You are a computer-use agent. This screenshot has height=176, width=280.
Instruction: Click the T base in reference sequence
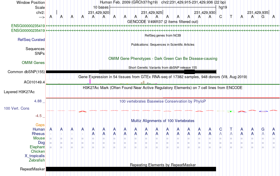(x=231, y=17)
